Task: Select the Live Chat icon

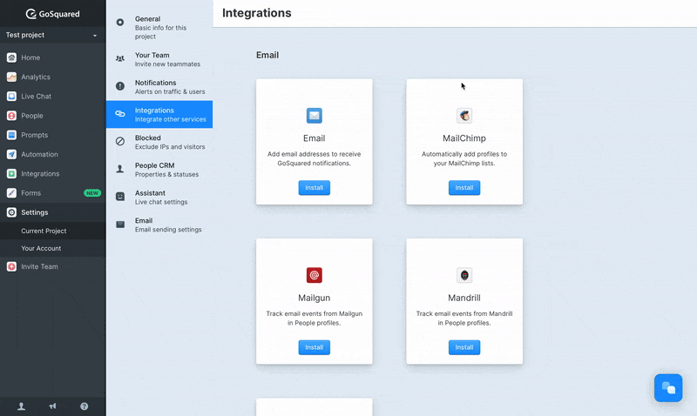Action: (11, 97)
